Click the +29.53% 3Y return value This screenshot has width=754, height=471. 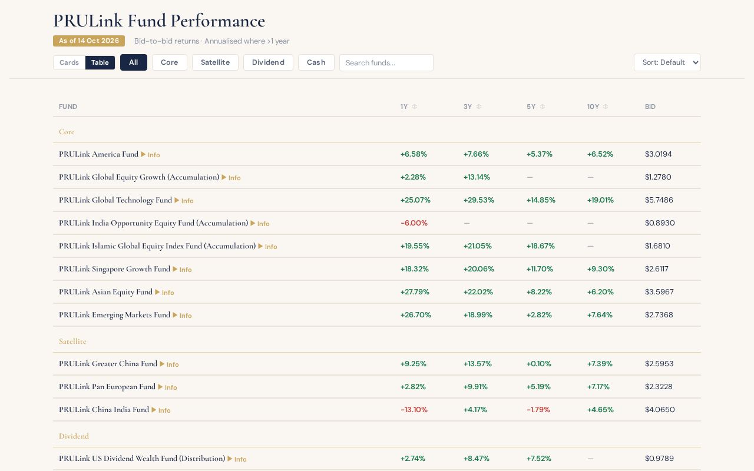[479, 200]
